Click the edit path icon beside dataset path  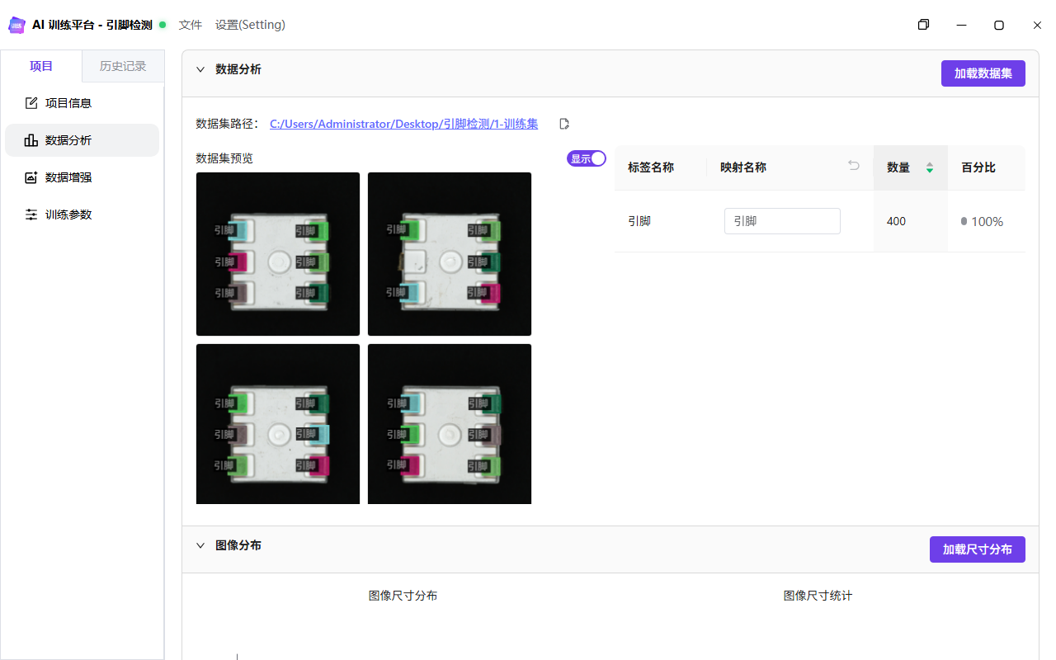tap(564, 124)
